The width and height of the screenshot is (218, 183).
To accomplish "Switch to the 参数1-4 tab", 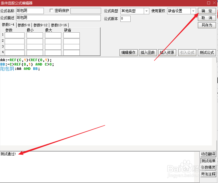I will [x=8, y=25].
